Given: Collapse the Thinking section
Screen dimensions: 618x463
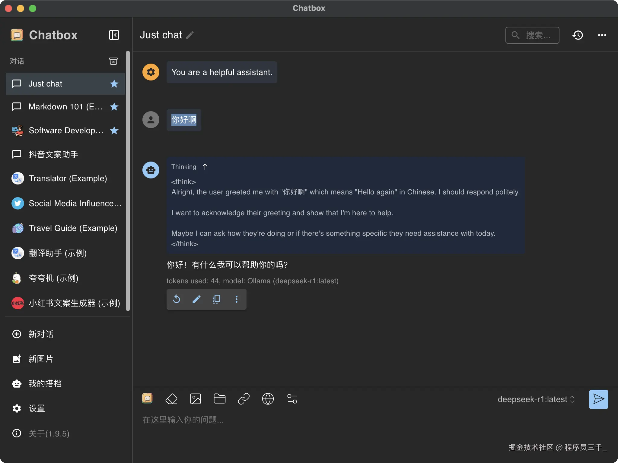Looking at the screenshot, I should 205,167.
